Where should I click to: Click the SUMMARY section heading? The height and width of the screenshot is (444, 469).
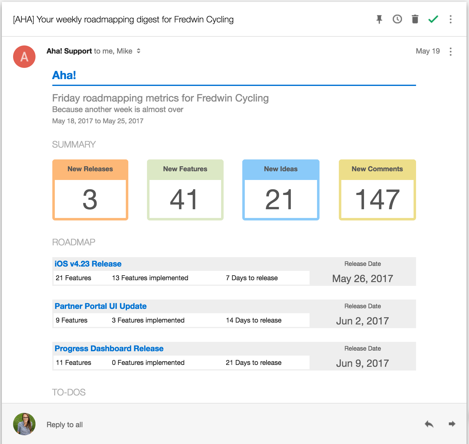pos(74,144)
